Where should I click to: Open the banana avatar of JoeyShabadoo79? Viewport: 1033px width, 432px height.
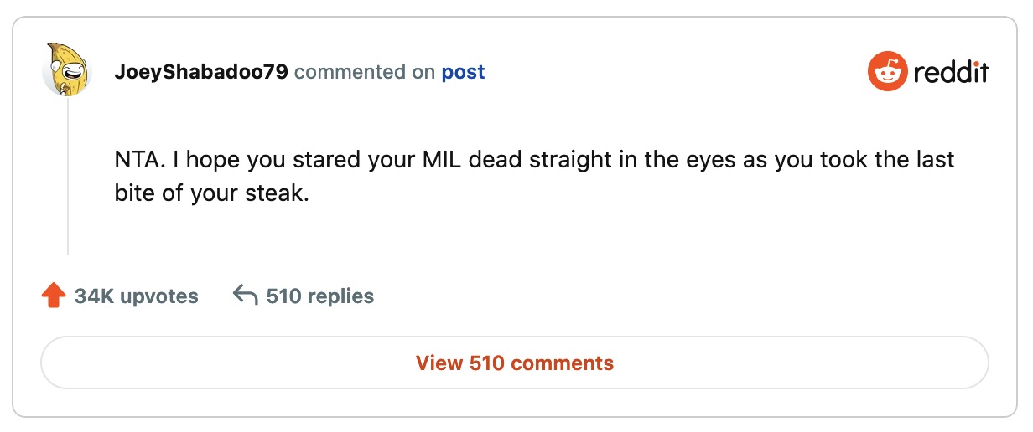[67, 69]
